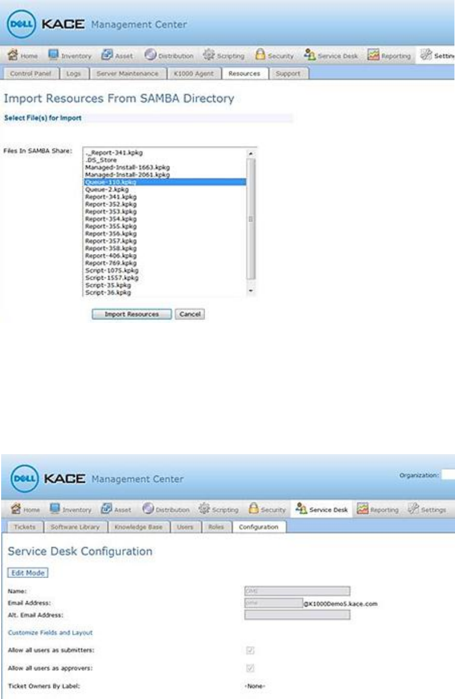
Task: Select Queue-110.kpkg in the file list
Action: tap(165, 182)
